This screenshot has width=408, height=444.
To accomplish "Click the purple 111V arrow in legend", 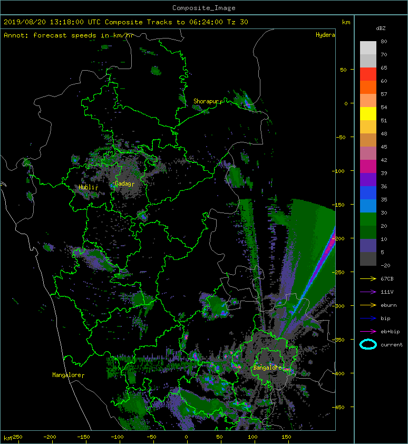I will click(368, 292).
